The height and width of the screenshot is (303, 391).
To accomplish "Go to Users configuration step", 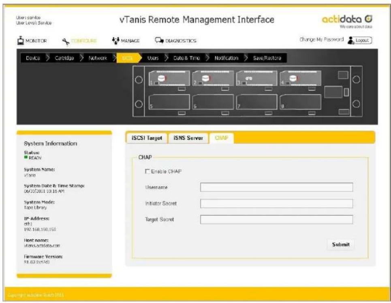I will point(153,58).
